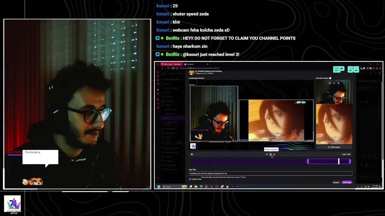Pause the clip playback
Image resolution: width=385 pixels, height=216 pixels.
click(270, 154)
